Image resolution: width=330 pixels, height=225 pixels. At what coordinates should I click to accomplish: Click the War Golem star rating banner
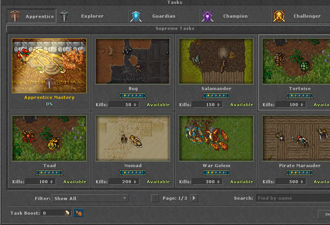tap(216, 173)
